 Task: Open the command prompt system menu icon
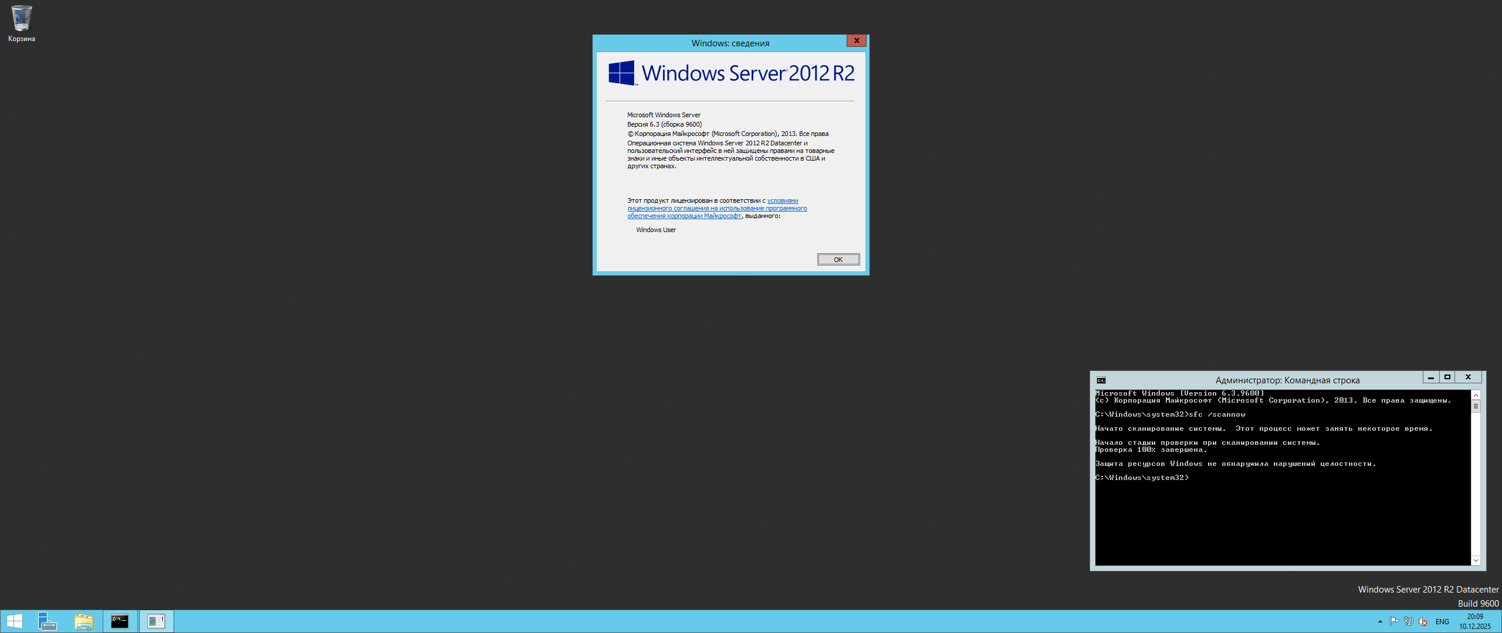[1101, 380]
